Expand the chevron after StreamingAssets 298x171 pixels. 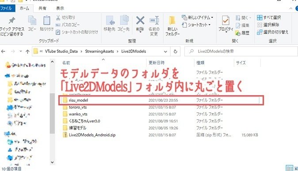pos(118,52)
